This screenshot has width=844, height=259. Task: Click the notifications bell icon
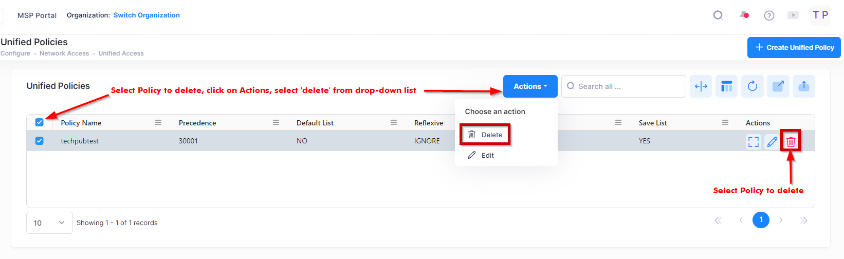(744, 15)
